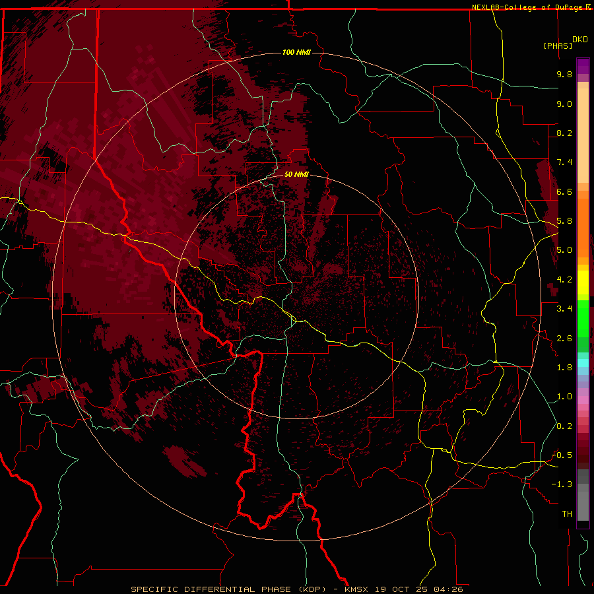
Task: Click the purple segment at the top of the color bar
Action: [x=583, y=66]
